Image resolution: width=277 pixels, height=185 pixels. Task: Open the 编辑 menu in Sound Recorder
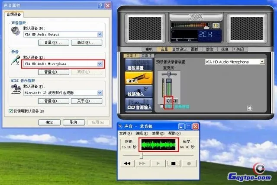[142, 133]
